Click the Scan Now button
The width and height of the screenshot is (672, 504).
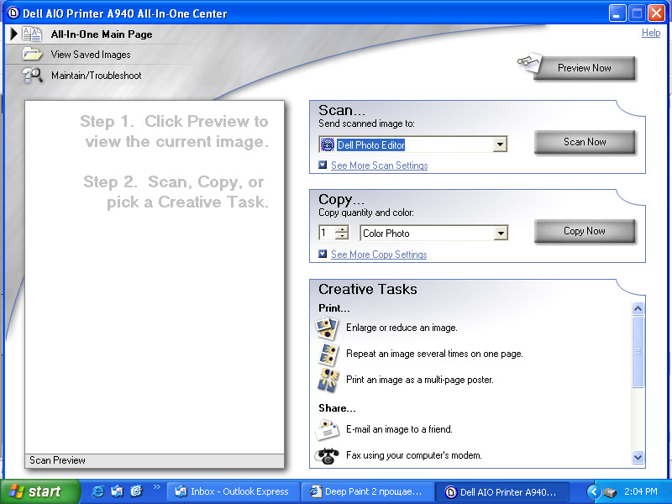tap(585, 142)
